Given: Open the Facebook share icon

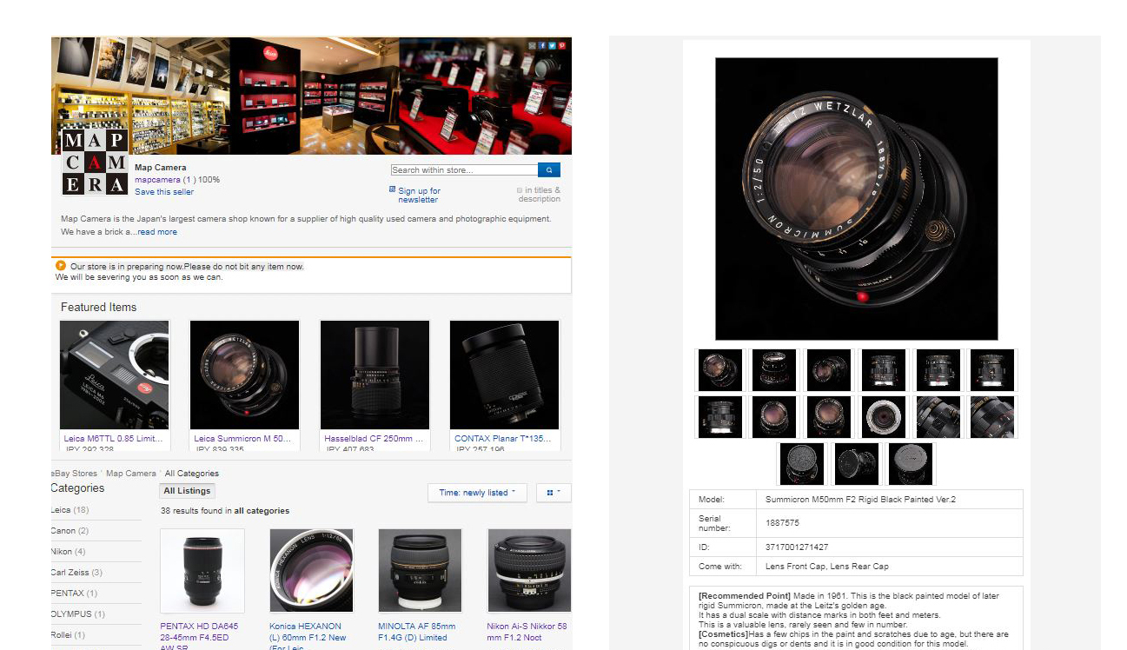Looking at the screenshot, I should (x=542, y=45).
